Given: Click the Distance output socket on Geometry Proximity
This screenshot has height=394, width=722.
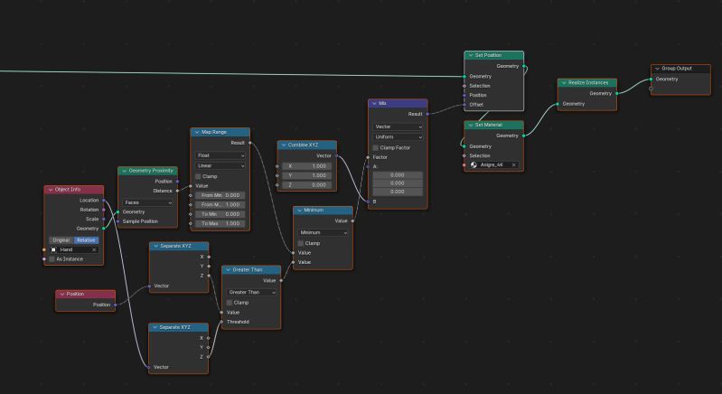Looking at the screenshot, I should click(x=177, y=191).
